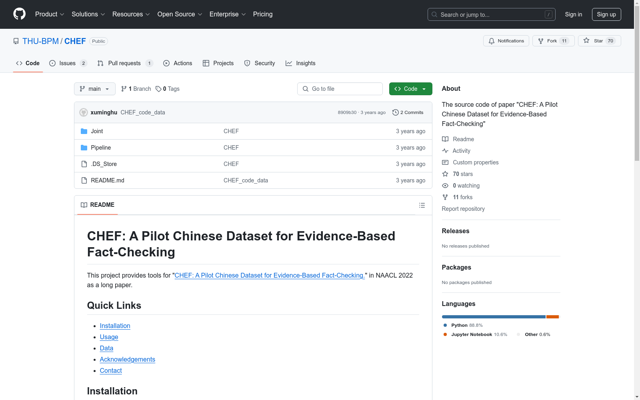Focus the Search or jump to field
This screenshot has height=400, width=640.
click(492, 14)
